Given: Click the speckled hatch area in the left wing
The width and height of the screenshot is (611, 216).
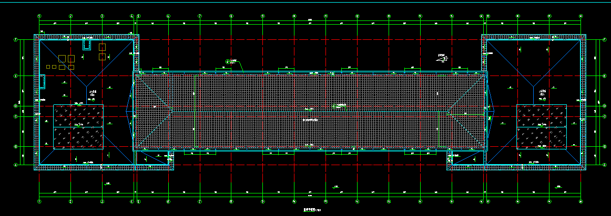Looking at the screenshot, I should 78,126.
